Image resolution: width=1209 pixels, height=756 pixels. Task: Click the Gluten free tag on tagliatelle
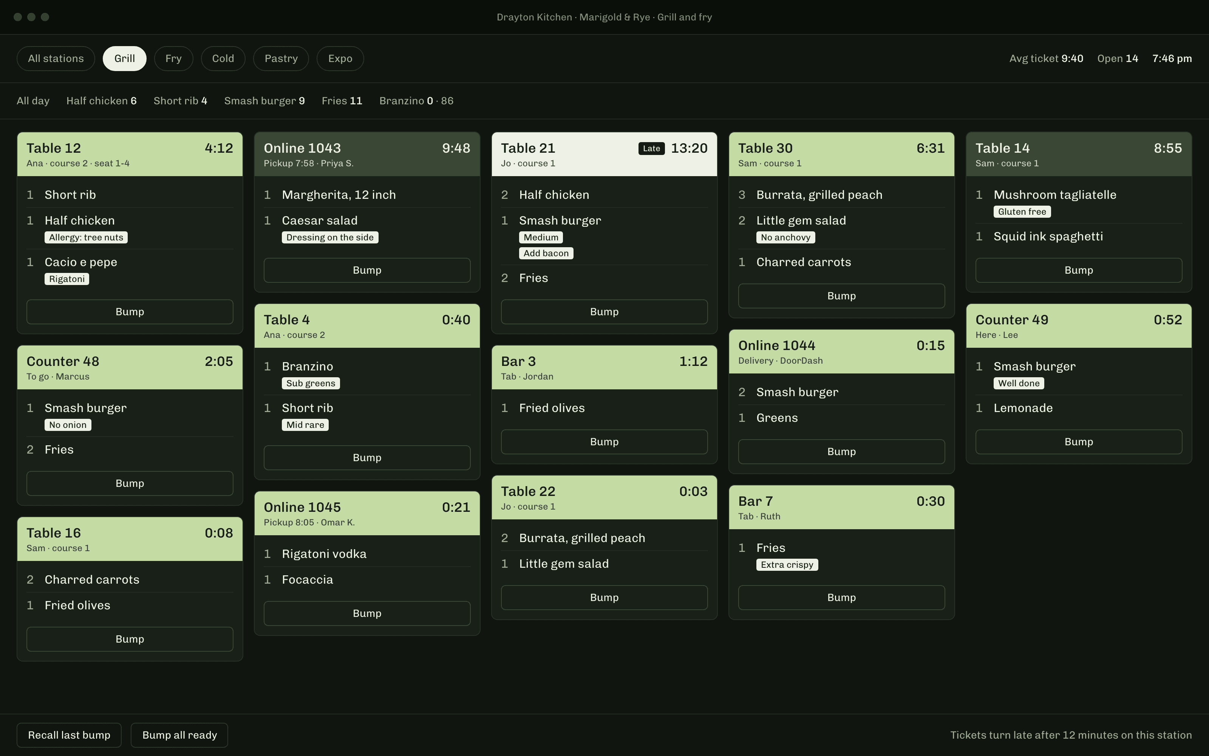pos(1022,212)
